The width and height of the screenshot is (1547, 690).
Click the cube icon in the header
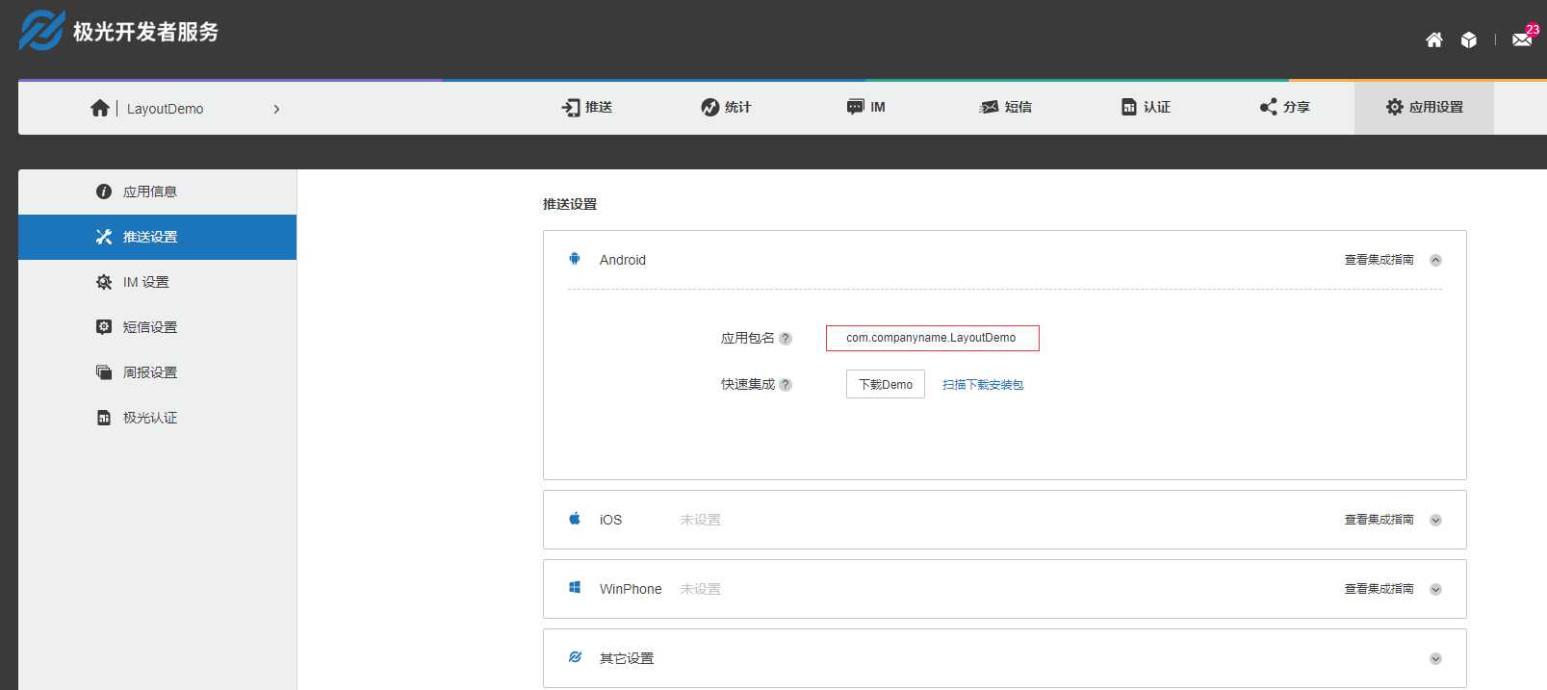1469,39
